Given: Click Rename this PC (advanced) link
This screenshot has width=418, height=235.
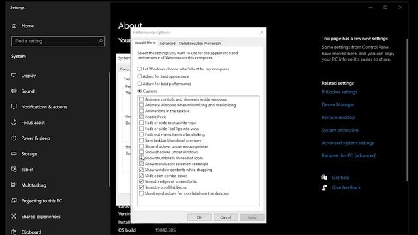Looking at the screenshot, I should point(349,155).
